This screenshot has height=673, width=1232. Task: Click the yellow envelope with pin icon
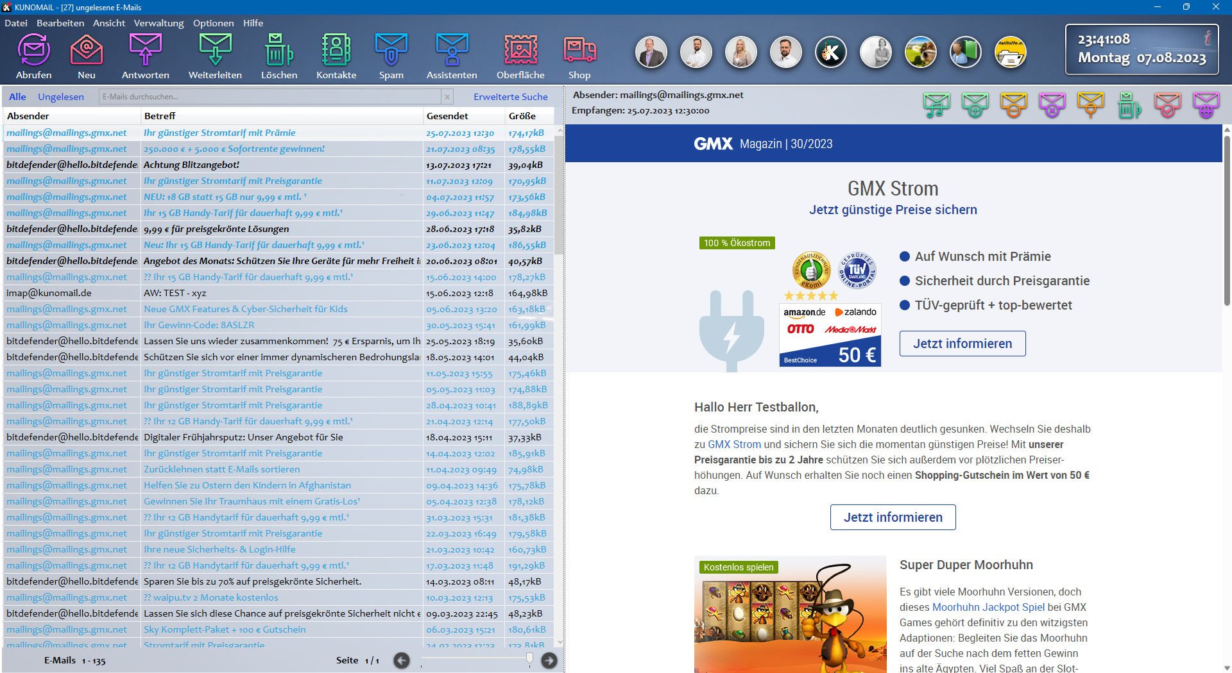(1091, 105)
